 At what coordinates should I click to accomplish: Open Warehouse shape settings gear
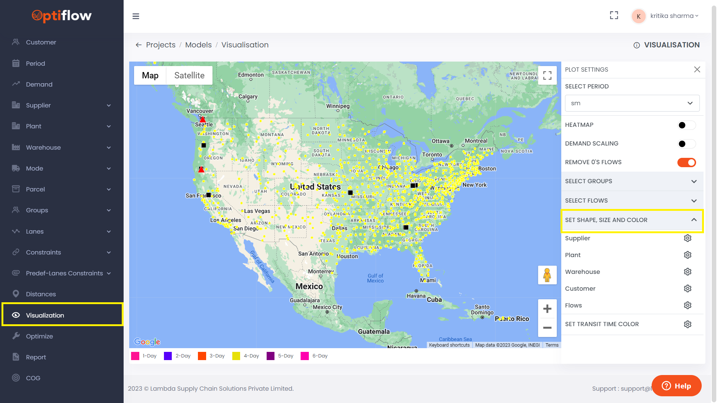tap(687, 272)
